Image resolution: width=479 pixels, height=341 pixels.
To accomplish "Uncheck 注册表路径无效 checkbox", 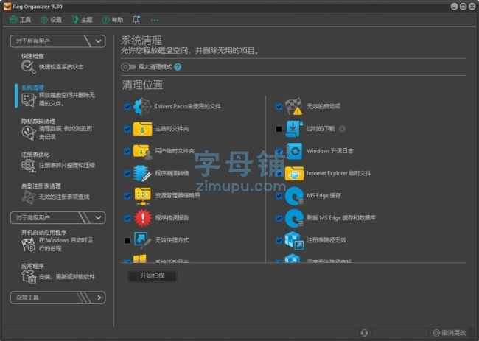I will pyautogui.click(x=279, y=240).
